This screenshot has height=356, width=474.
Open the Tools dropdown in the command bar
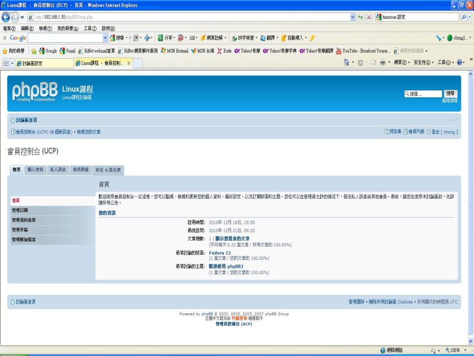click(446, 62)
